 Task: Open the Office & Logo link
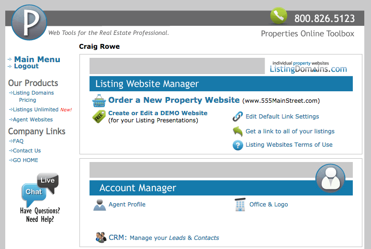pos(269,205)
